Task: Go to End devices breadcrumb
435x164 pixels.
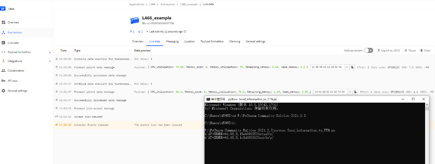Action: (x=167, y=4)
